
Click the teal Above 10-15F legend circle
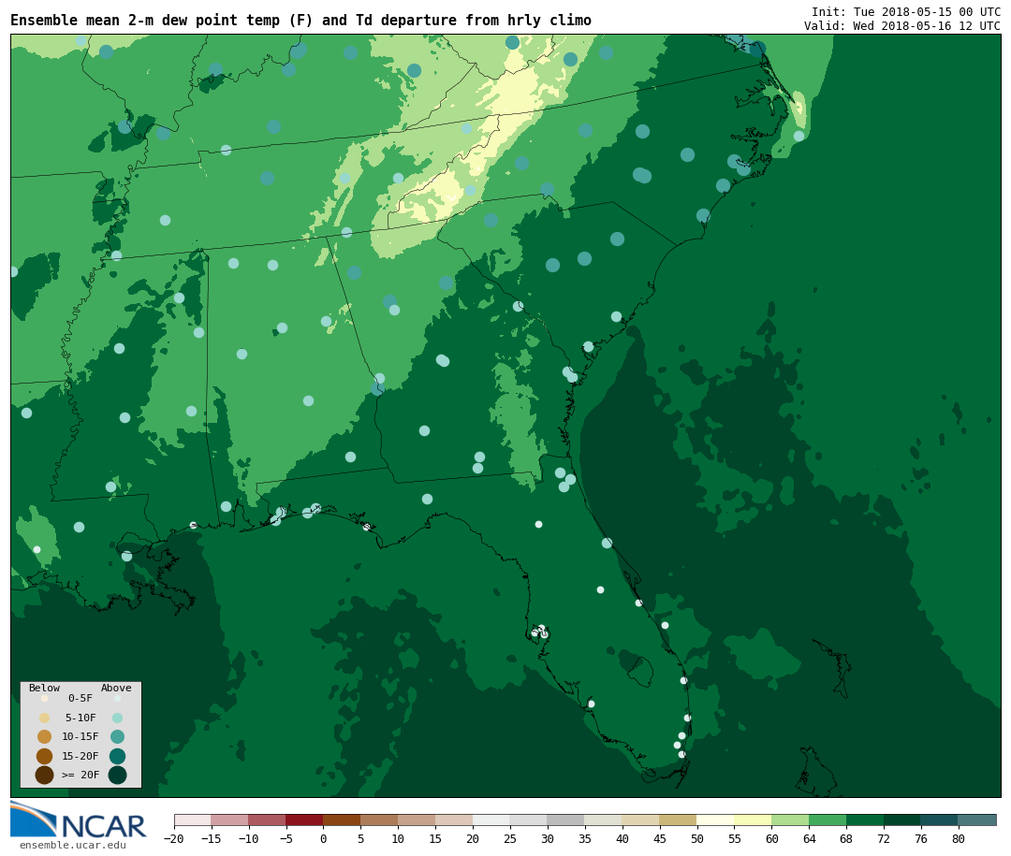click(117, 737)
